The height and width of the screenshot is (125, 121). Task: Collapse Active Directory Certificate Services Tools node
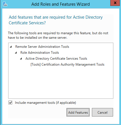(21, 59)
